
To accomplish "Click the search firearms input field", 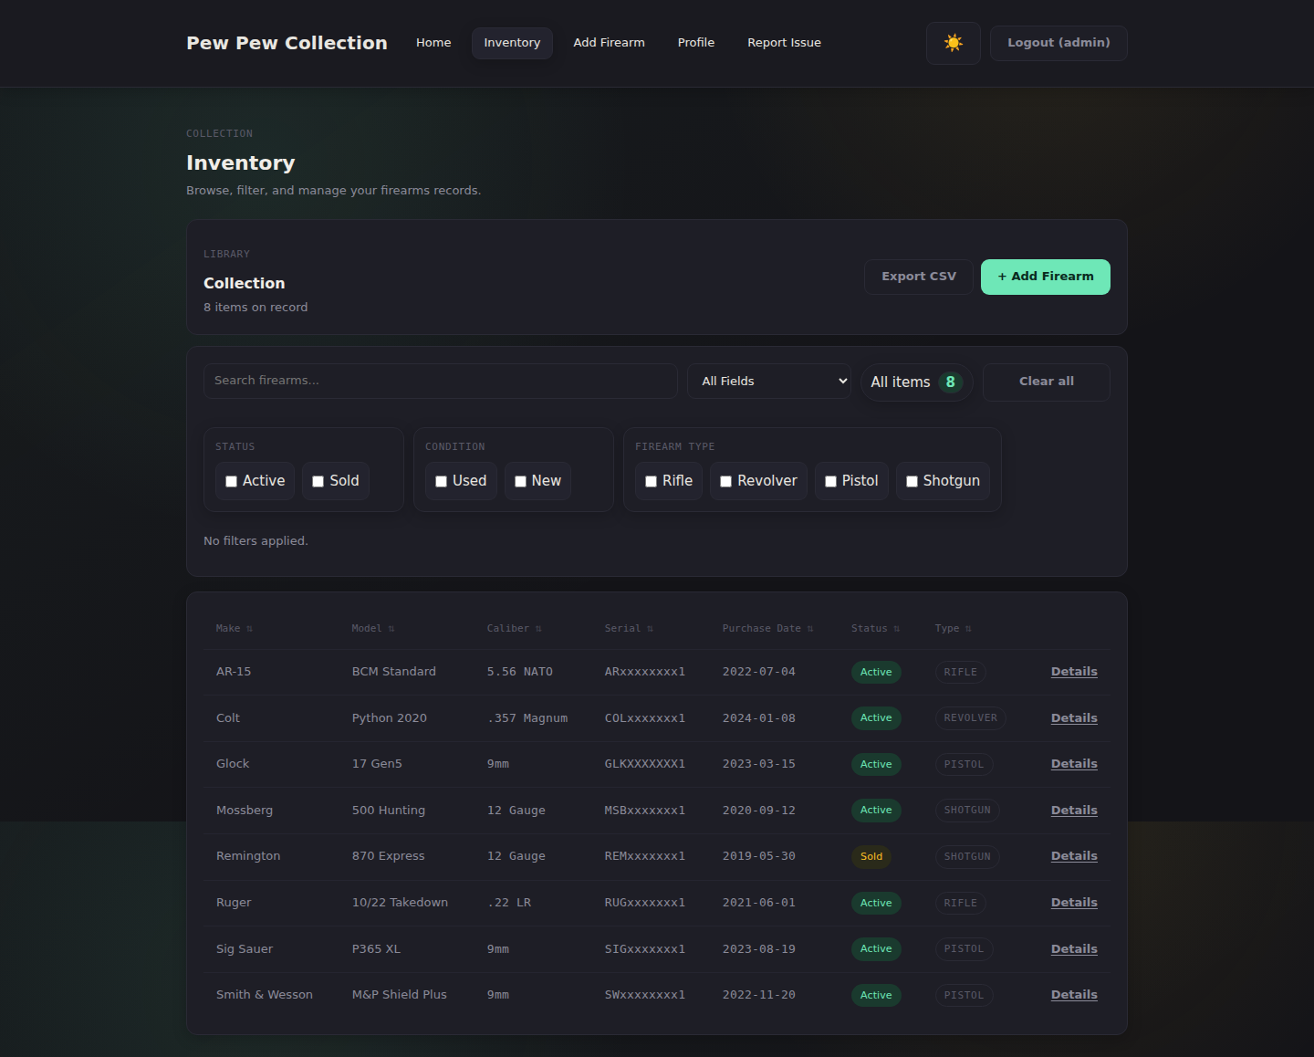I will [x=440, y=381].
